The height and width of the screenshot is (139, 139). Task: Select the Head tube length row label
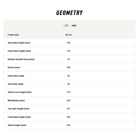coord(19,51)
